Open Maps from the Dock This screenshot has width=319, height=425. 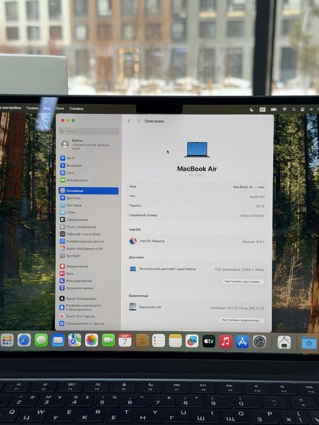(x=75, y=340)
